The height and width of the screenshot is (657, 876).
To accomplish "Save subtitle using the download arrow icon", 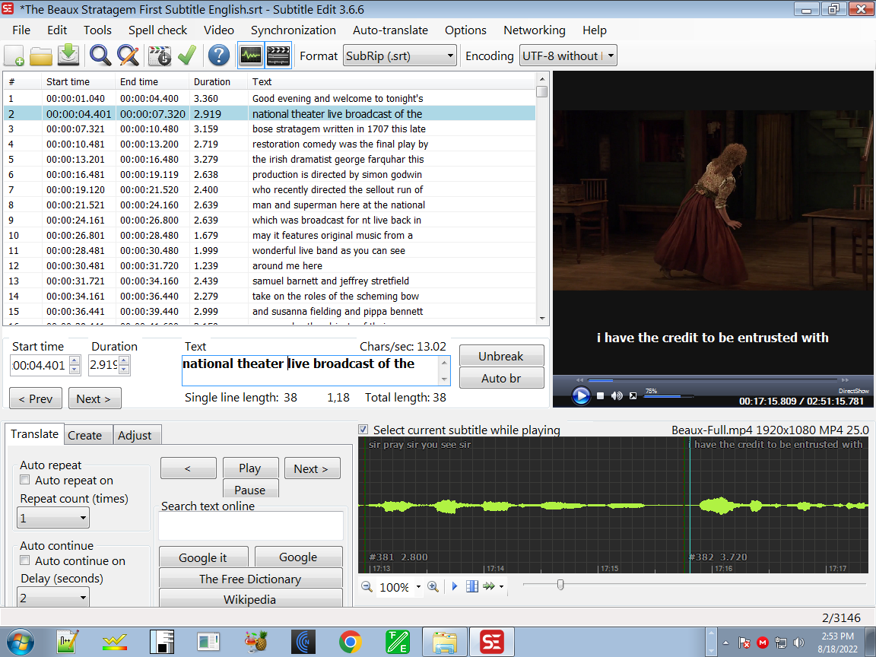I will point(68,56).
